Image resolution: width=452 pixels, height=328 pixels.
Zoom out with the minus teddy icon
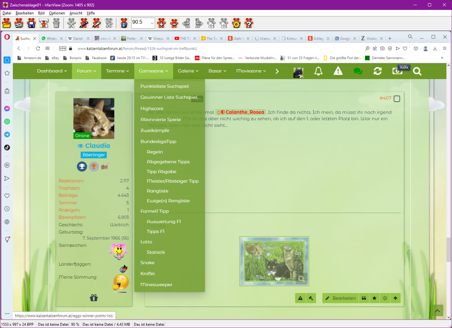[x=174, y=23]
